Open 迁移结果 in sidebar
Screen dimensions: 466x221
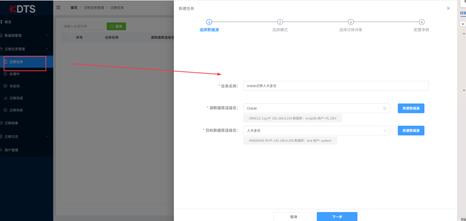(26, 123)
